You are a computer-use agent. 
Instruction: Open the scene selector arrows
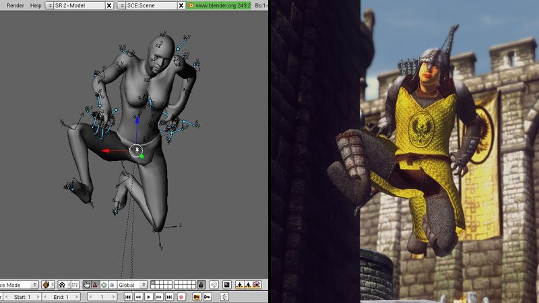coord(121,5)
